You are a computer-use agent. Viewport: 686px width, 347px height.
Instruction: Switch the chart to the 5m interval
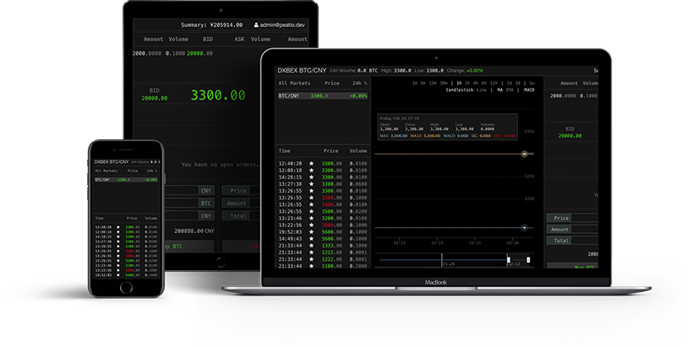[x=423, y=83]
